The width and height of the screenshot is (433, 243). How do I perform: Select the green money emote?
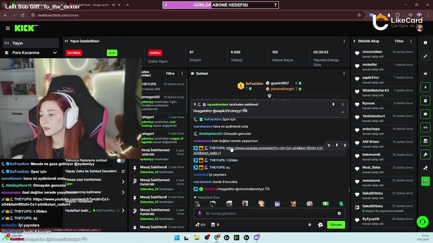click(x=325, y=204)
